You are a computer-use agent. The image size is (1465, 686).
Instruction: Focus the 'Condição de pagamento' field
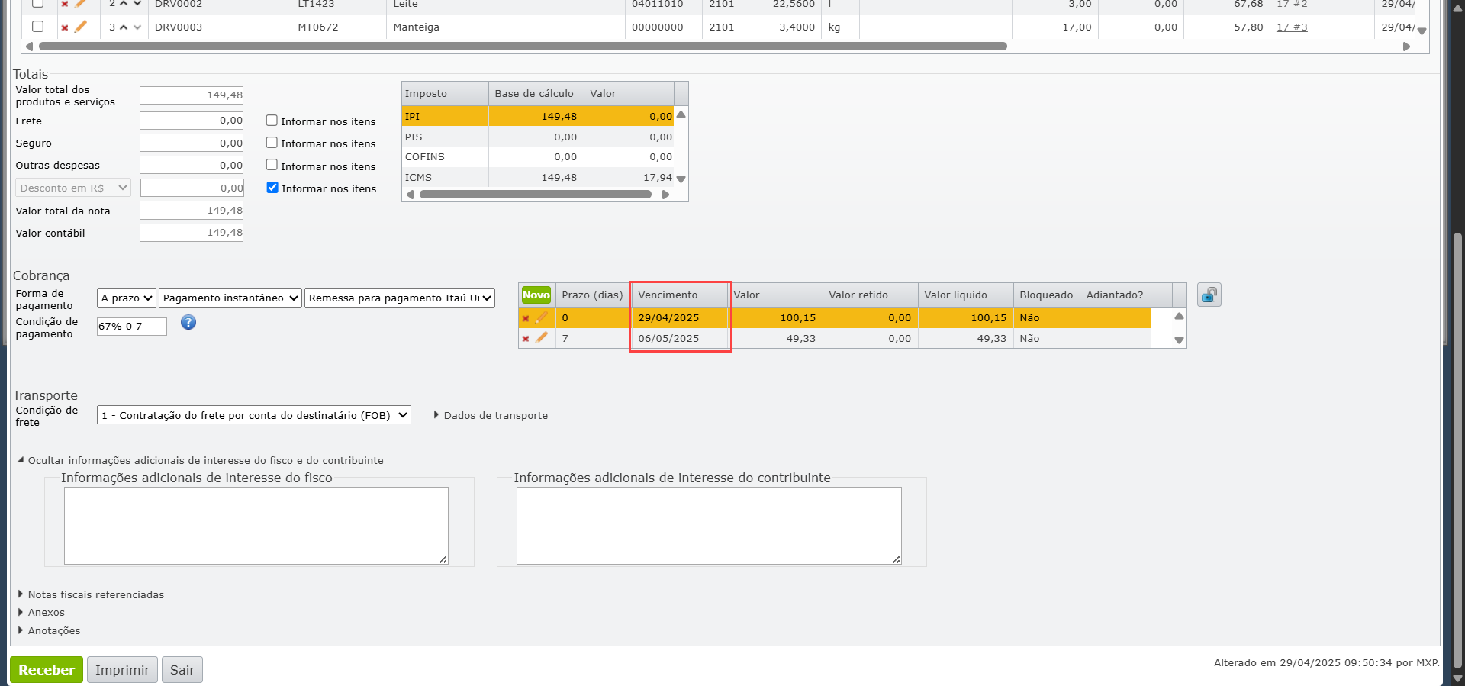coord(132,327)
